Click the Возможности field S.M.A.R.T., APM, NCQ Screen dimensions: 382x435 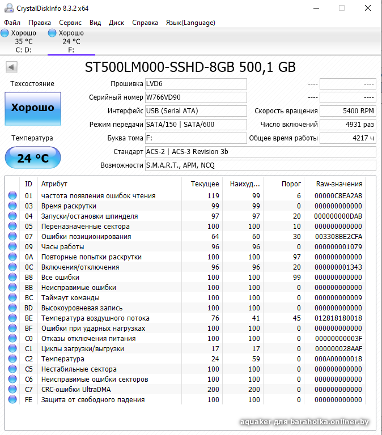tap(261, 165)
